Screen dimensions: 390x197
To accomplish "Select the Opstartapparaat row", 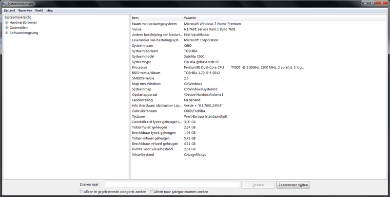I will point(218,95).
